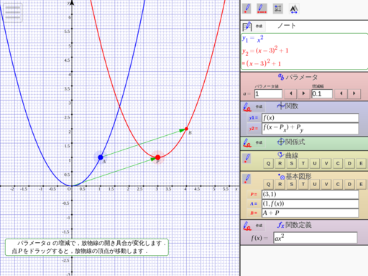
Task: Decrease parameter a with the left arrow
Action: click(290, 93)
